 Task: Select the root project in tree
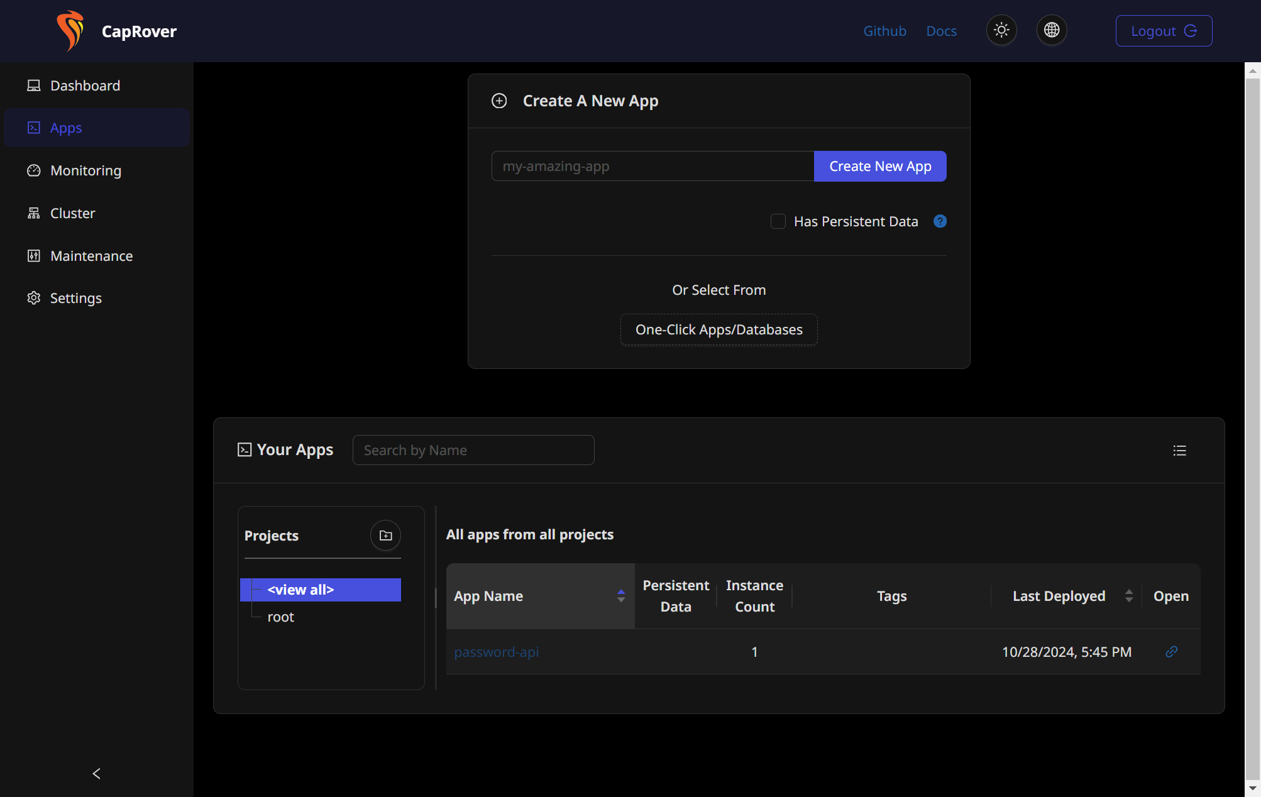[x=280, y=617]
